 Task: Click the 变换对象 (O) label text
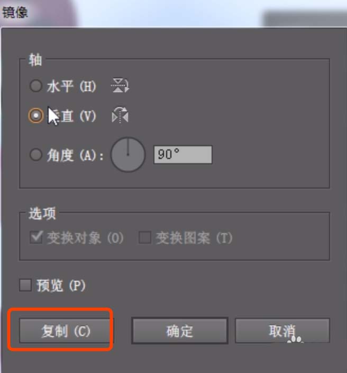(x=85, y=238)
